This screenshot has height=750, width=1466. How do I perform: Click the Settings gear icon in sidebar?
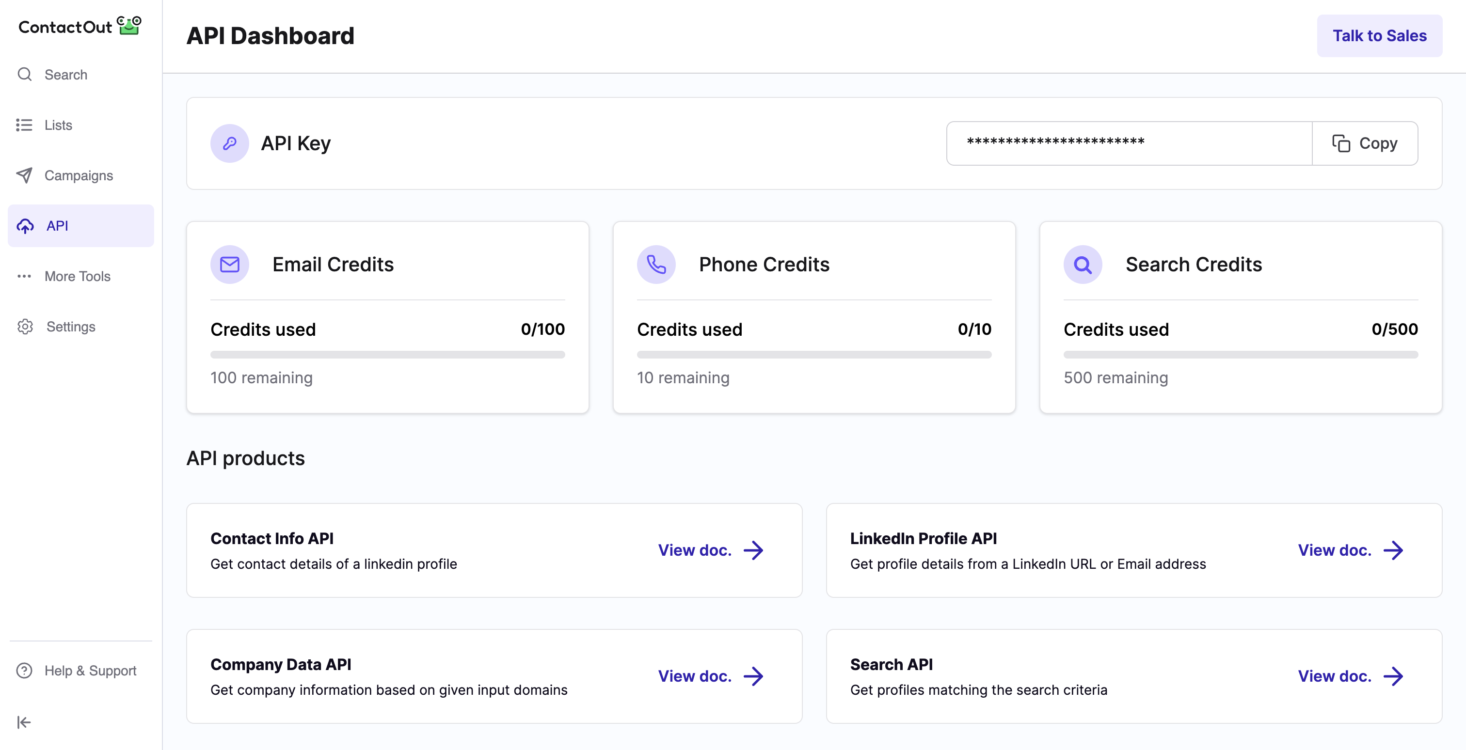click(x=27, y=326)
